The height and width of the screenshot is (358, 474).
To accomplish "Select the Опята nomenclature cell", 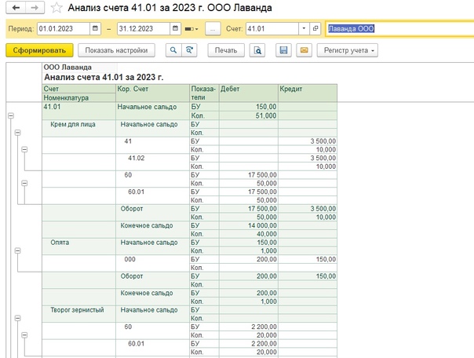I will [x=79, y=247].
